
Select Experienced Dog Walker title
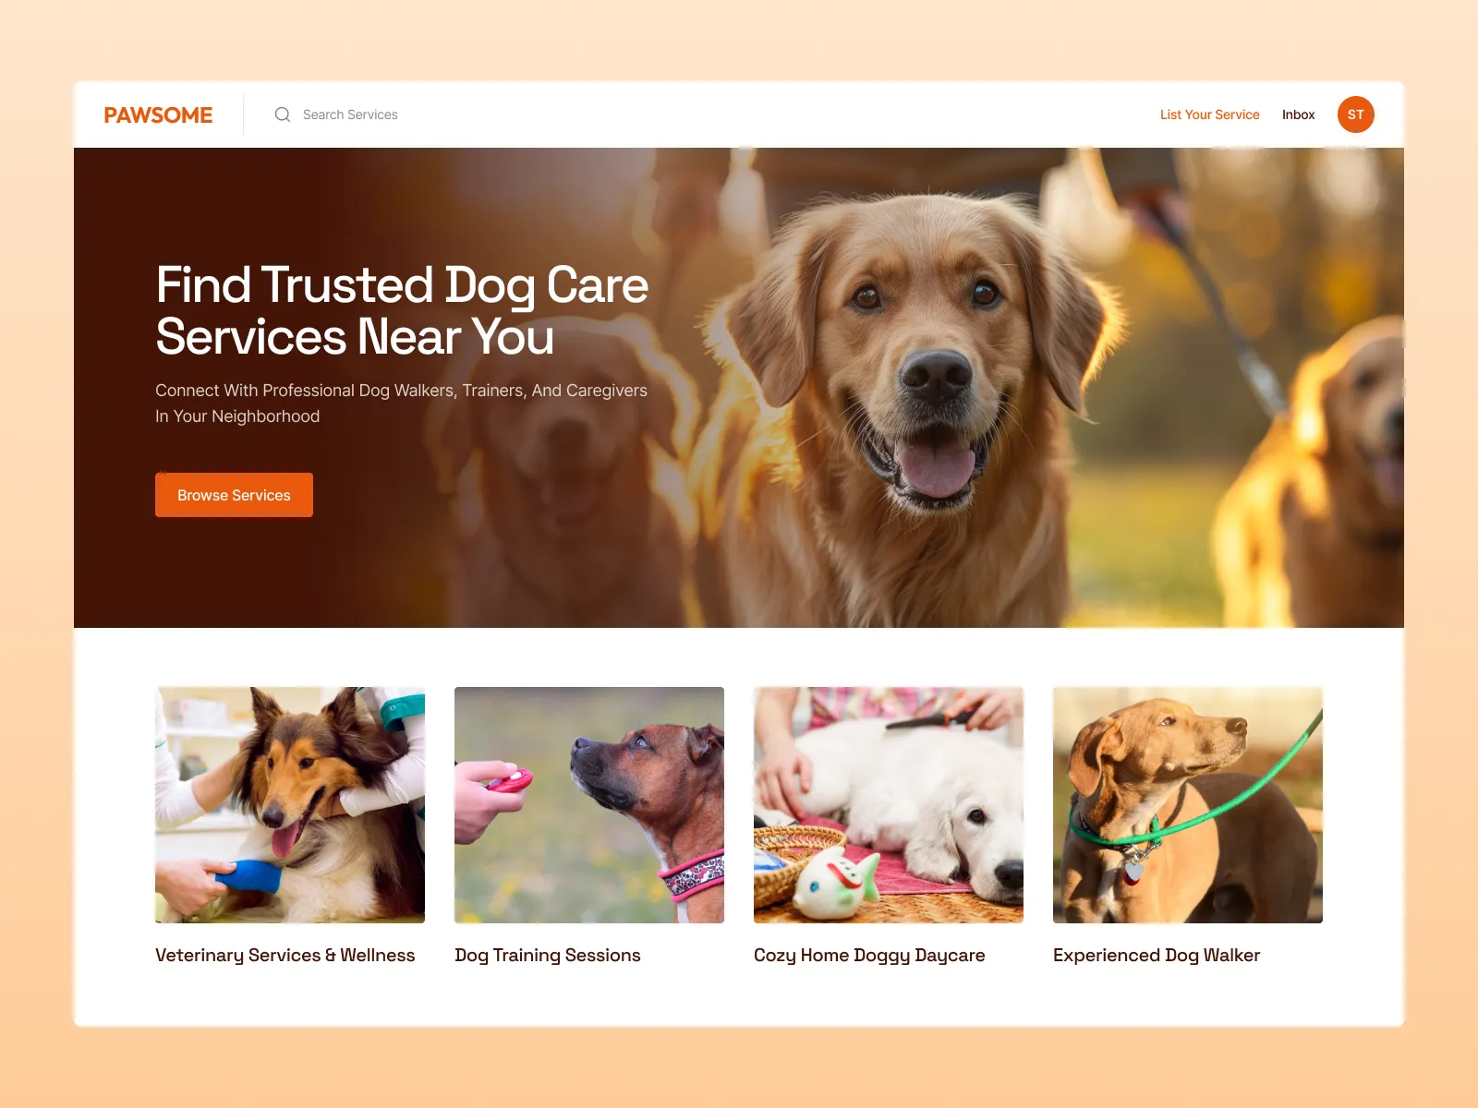click(x=1157, y=956)
